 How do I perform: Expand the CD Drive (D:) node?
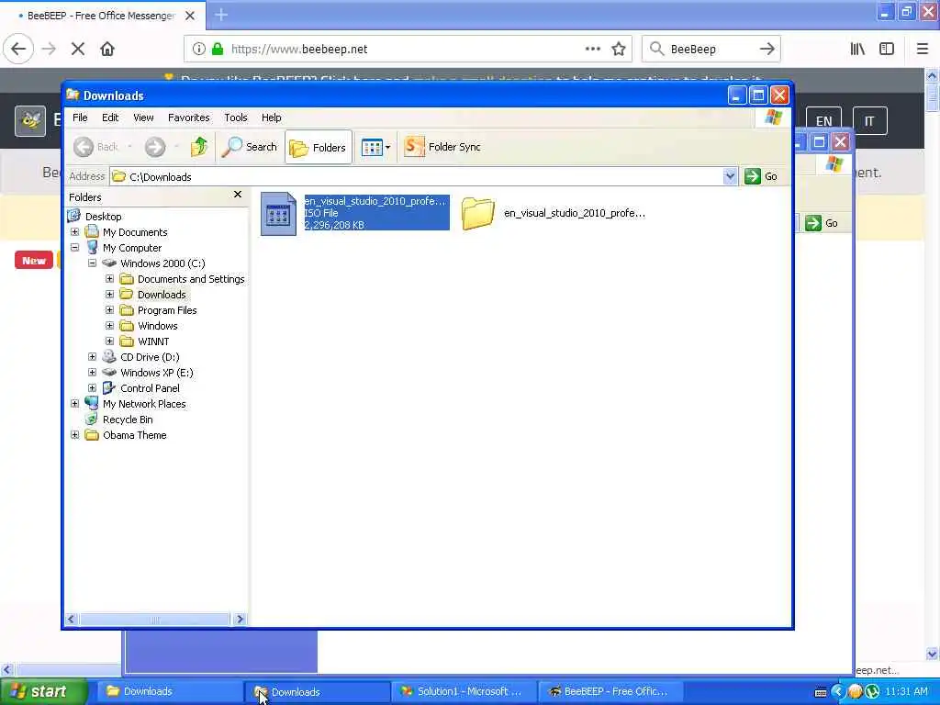93,357
